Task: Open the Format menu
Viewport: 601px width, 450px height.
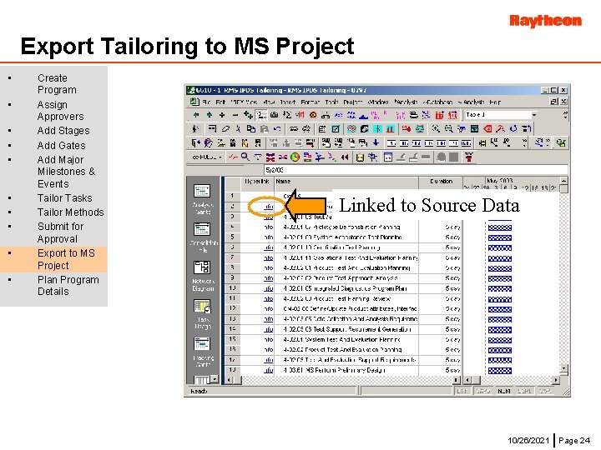Action: [x=310, y=102]
